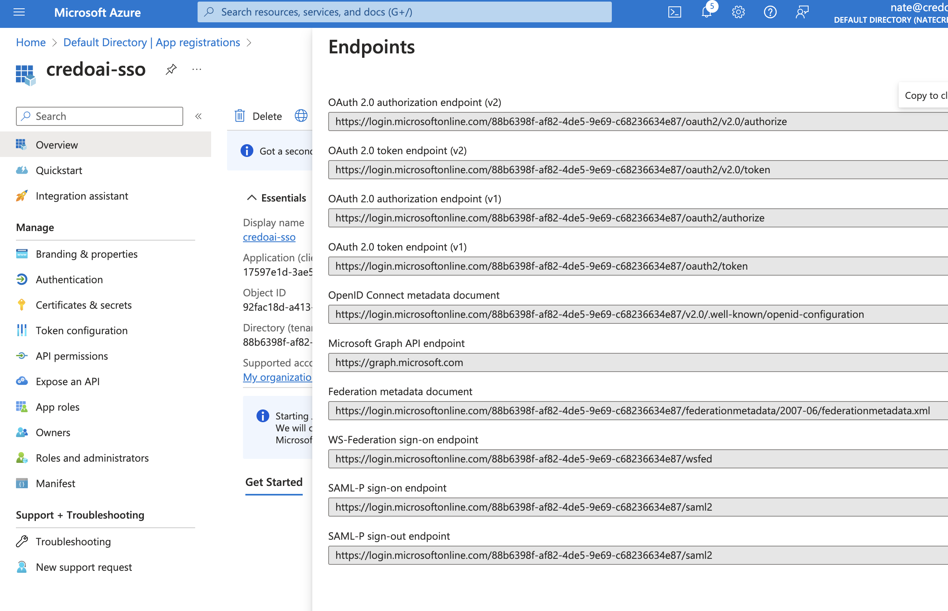Open the help question mark

pyautogui.click(x=770, y=12)
